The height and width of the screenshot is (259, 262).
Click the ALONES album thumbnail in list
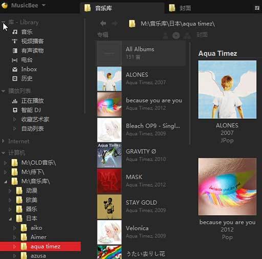(110, 79)
